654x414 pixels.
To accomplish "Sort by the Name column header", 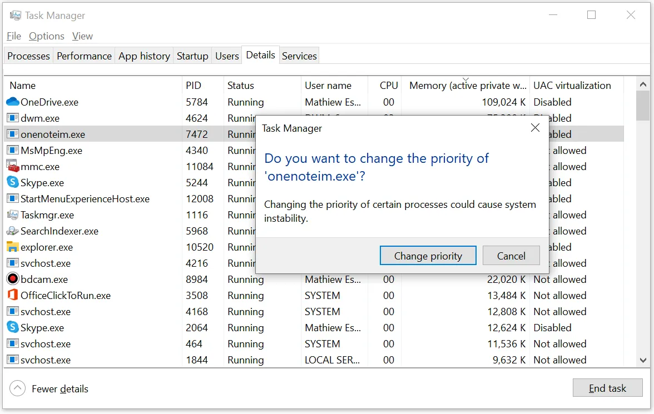I will tap(92, 86).
